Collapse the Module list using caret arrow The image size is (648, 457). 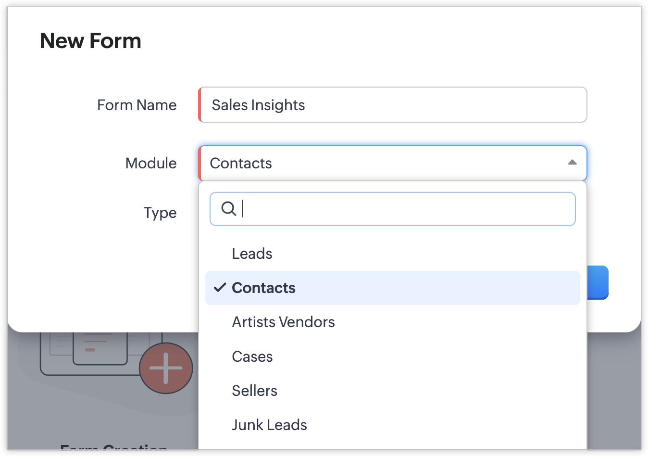click(572, 163)
